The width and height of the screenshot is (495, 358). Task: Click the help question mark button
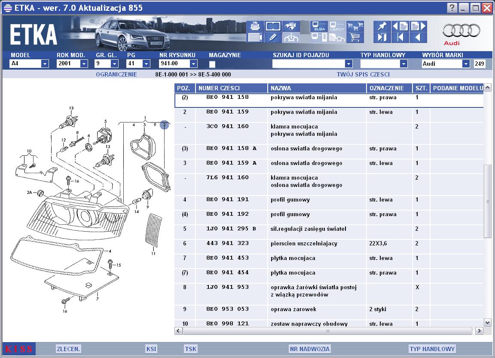pyautogui.click(x=452, y=8)
